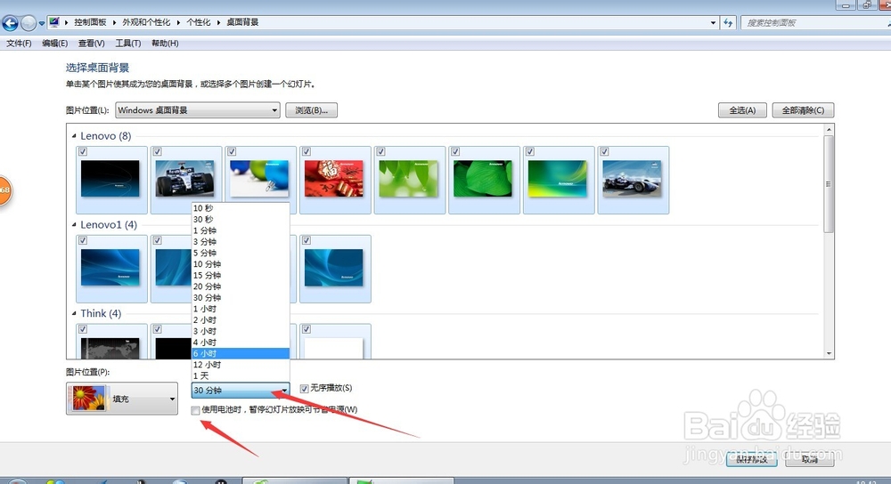
Task: Open the 填充 picture position dropdown
Action: 121,399
